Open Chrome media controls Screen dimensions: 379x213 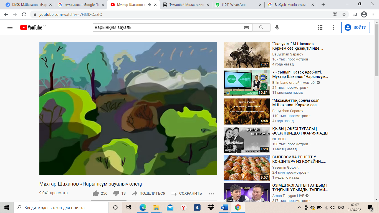click(355, 14)
